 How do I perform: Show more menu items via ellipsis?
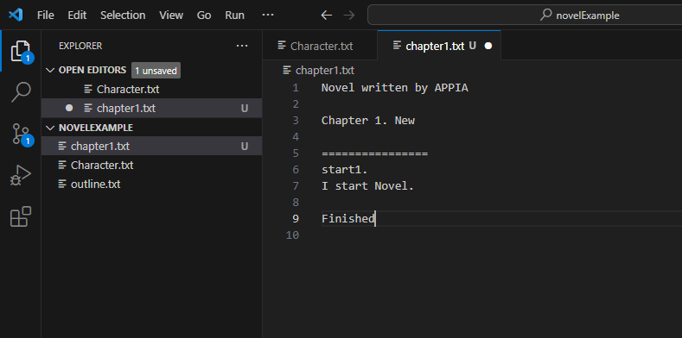(268, 16)
